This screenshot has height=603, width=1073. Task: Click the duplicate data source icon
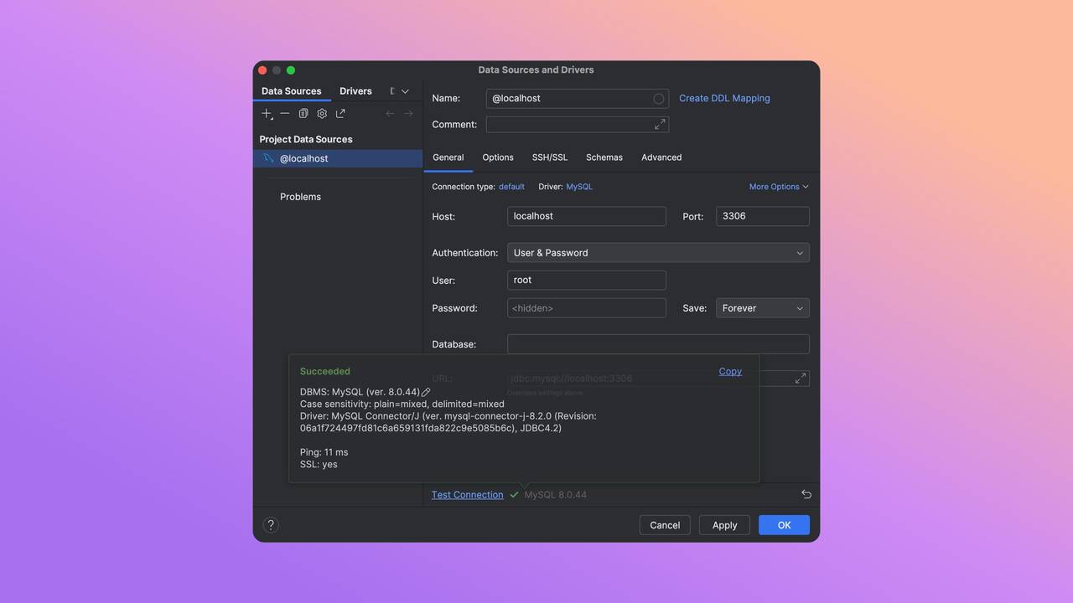[303, 112]
